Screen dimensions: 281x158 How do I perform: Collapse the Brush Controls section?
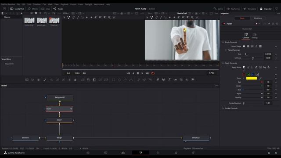click(x=223, y=42)
